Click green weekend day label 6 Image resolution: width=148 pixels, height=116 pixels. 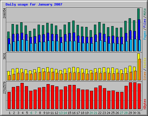[31, 113]
